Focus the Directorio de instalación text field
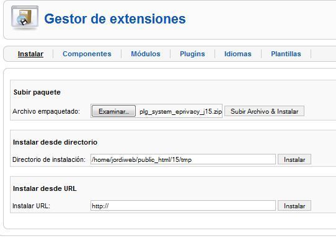336x249 pixels. (183, 159)
